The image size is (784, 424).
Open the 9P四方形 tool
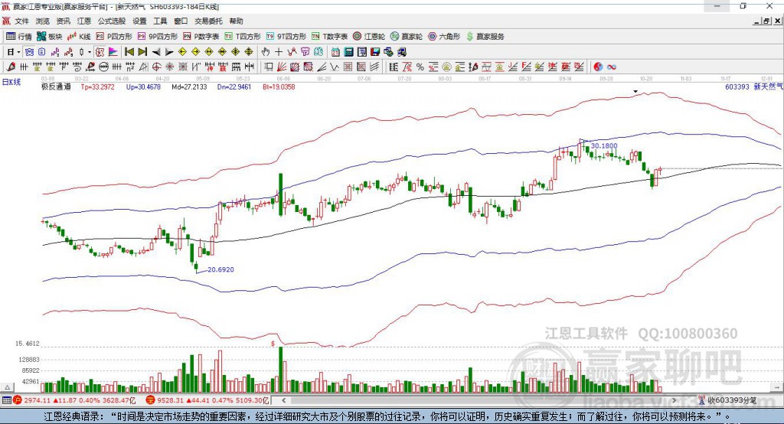tap(158, 36)
